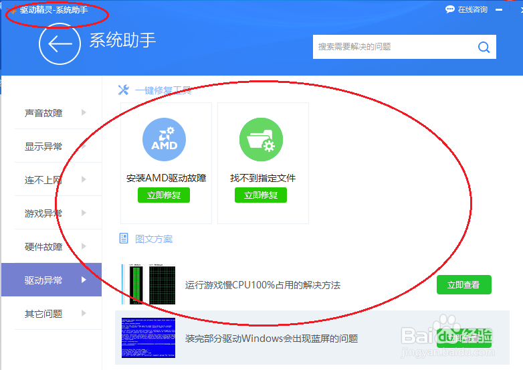
Task: Open 装完部分驱动Windows会出现蓝屏的问题 article
Action: pyautogui.click(x=272, y=339)
